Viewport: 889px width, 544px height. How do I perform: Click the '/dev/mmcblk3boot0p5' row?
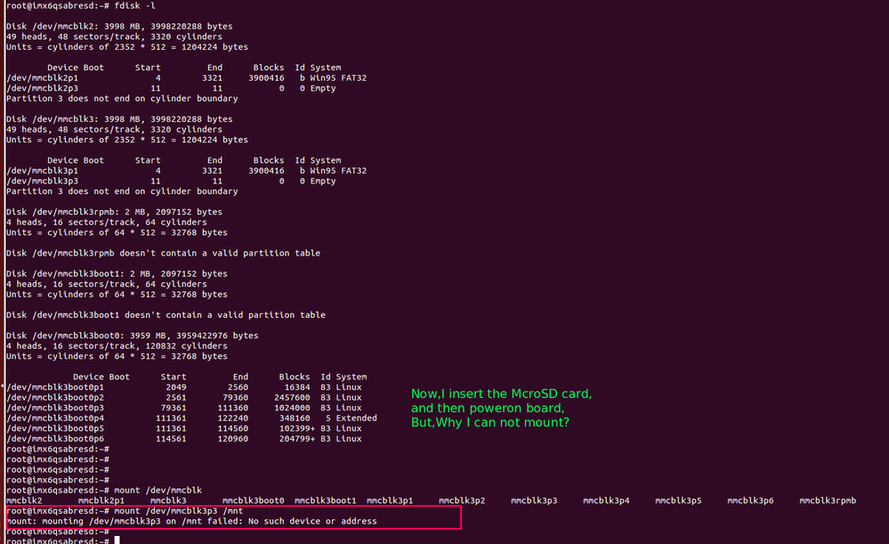point(183,428)
